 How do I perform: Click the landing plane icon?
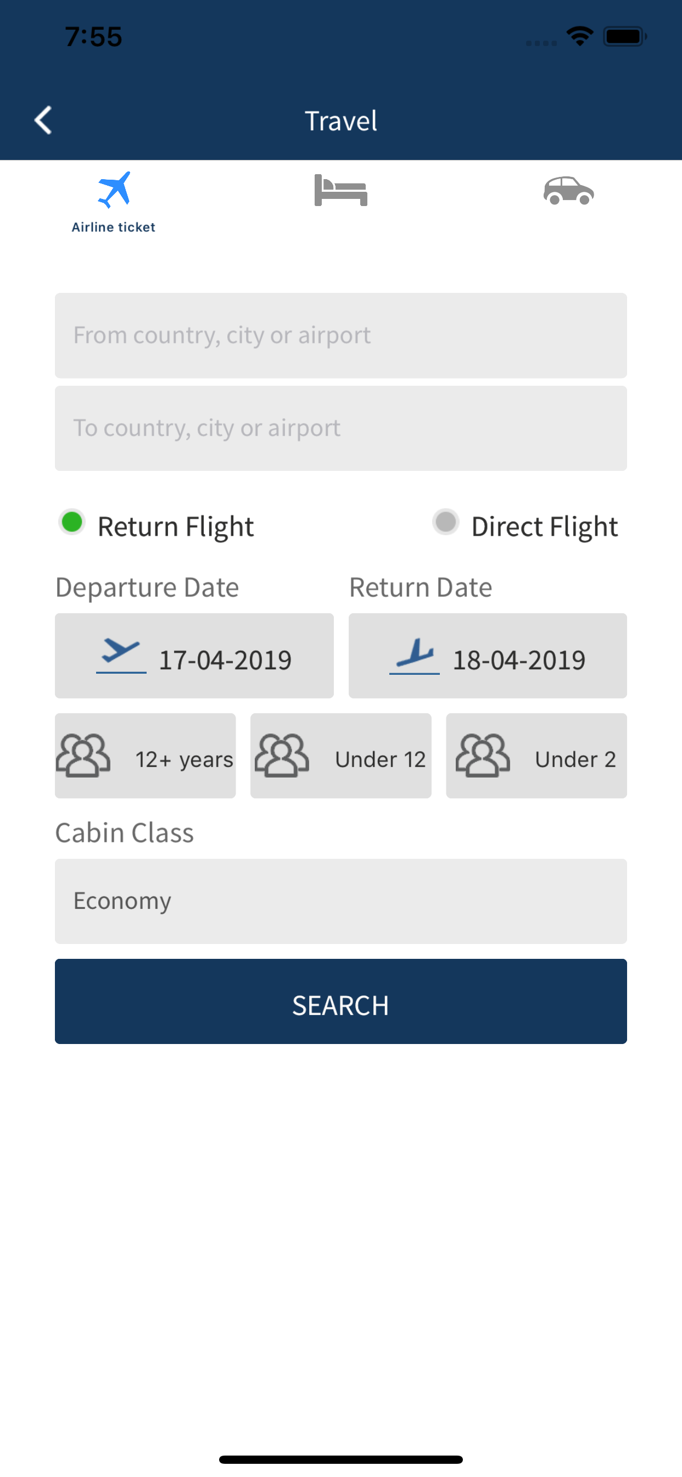[x=415, y=657]
